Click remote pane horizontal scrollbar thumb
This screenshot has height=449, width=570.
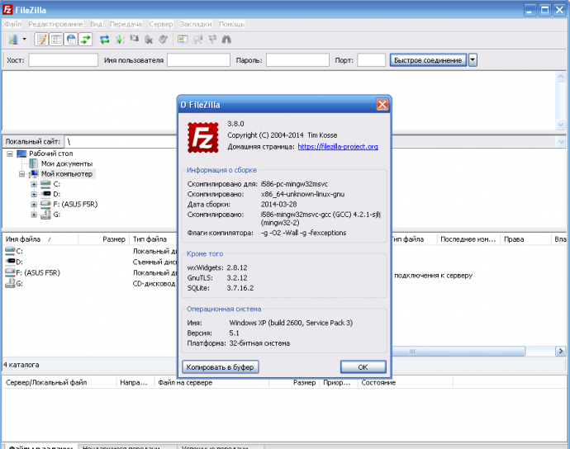(458, 352)
